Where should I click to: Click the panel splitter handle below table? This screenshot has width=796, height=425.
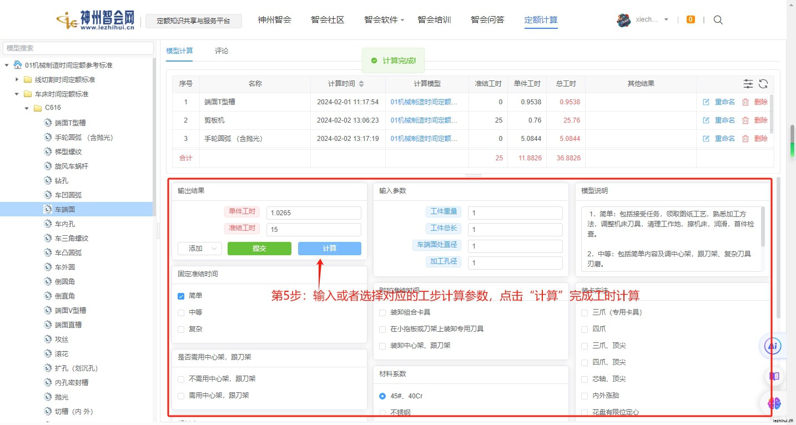[x=473, y=175]
